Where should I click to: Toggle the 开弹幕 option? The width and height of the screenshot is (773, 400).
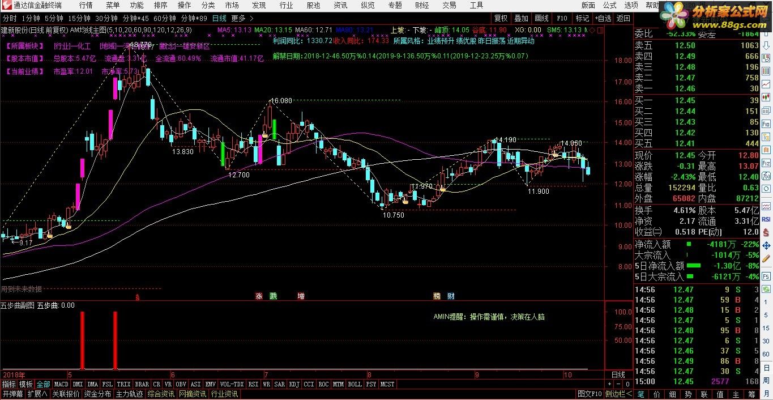[12, 394]
